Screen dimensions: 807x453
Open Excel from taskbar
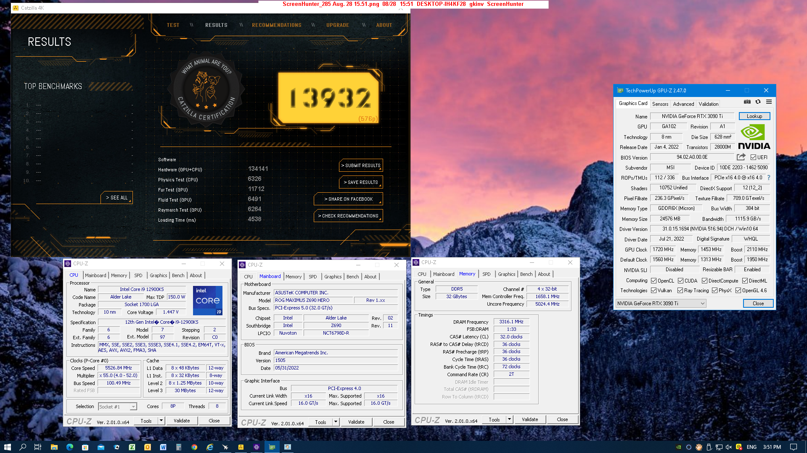pos(132,447)
